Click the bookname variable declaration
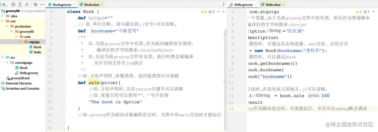The image size is (378, 132). [x=101, y=31]
